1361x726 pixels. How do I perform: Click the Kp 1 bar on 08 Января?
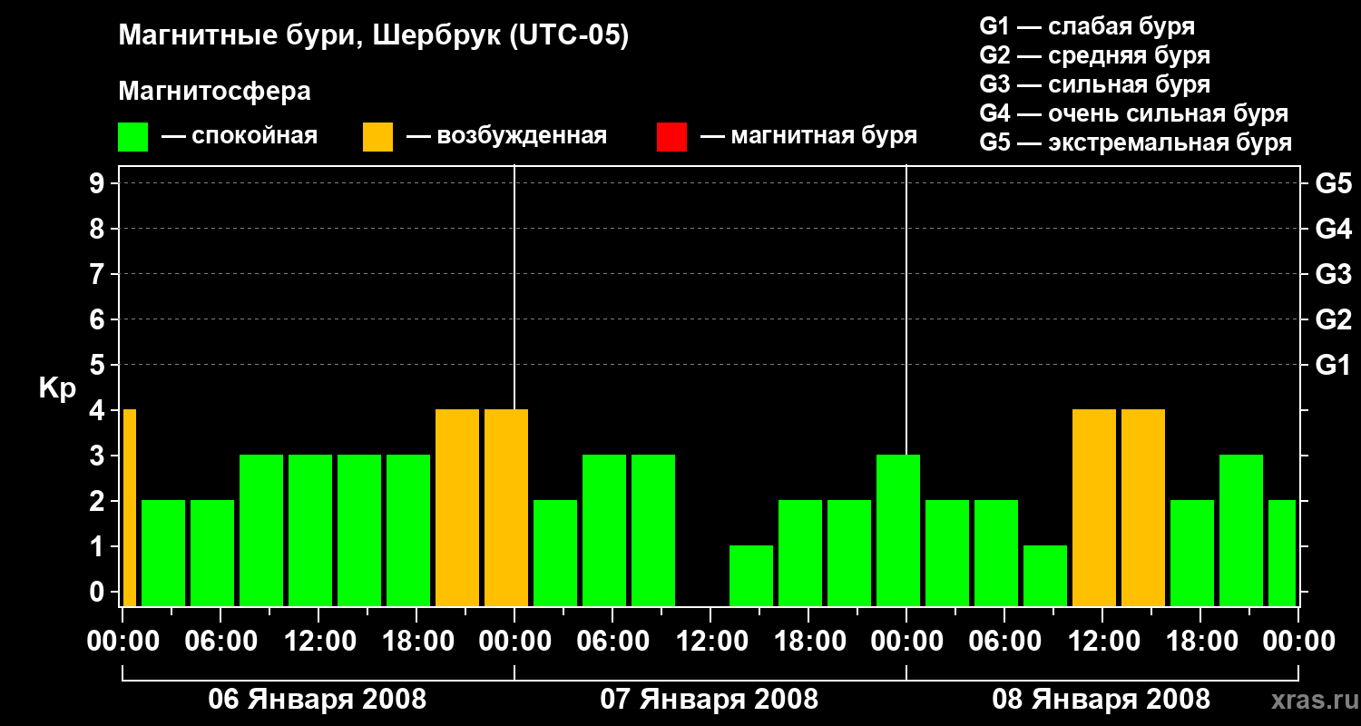(1045, 575)
